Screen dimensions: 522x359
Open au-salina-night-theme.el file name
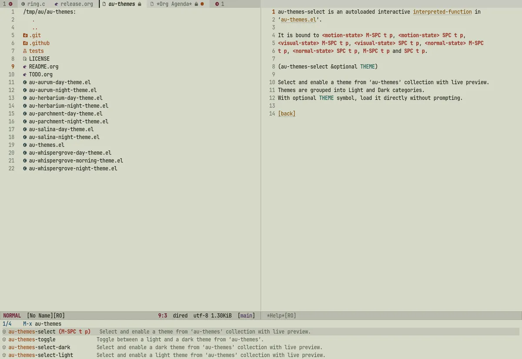pos(64,137)
